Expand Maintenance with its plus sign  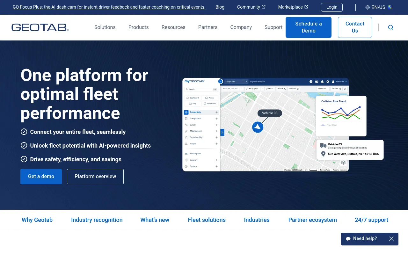point(216,131)
